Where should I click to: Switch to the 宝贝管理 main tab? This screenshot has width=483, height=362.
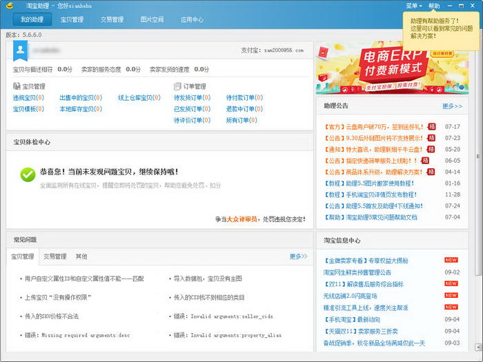72,20
